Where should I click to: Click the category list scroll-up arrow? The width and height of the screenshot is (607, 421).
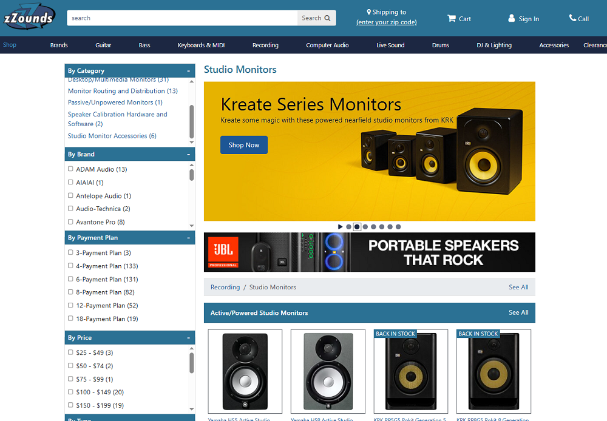point(192,81)
